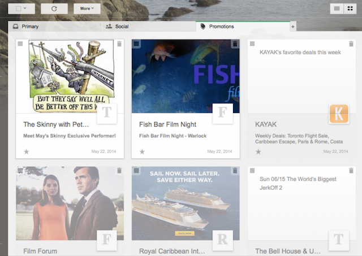Star the KAYAK weekly deals email
The width and height of the screenshot is (362, 256).
(258, 151)
